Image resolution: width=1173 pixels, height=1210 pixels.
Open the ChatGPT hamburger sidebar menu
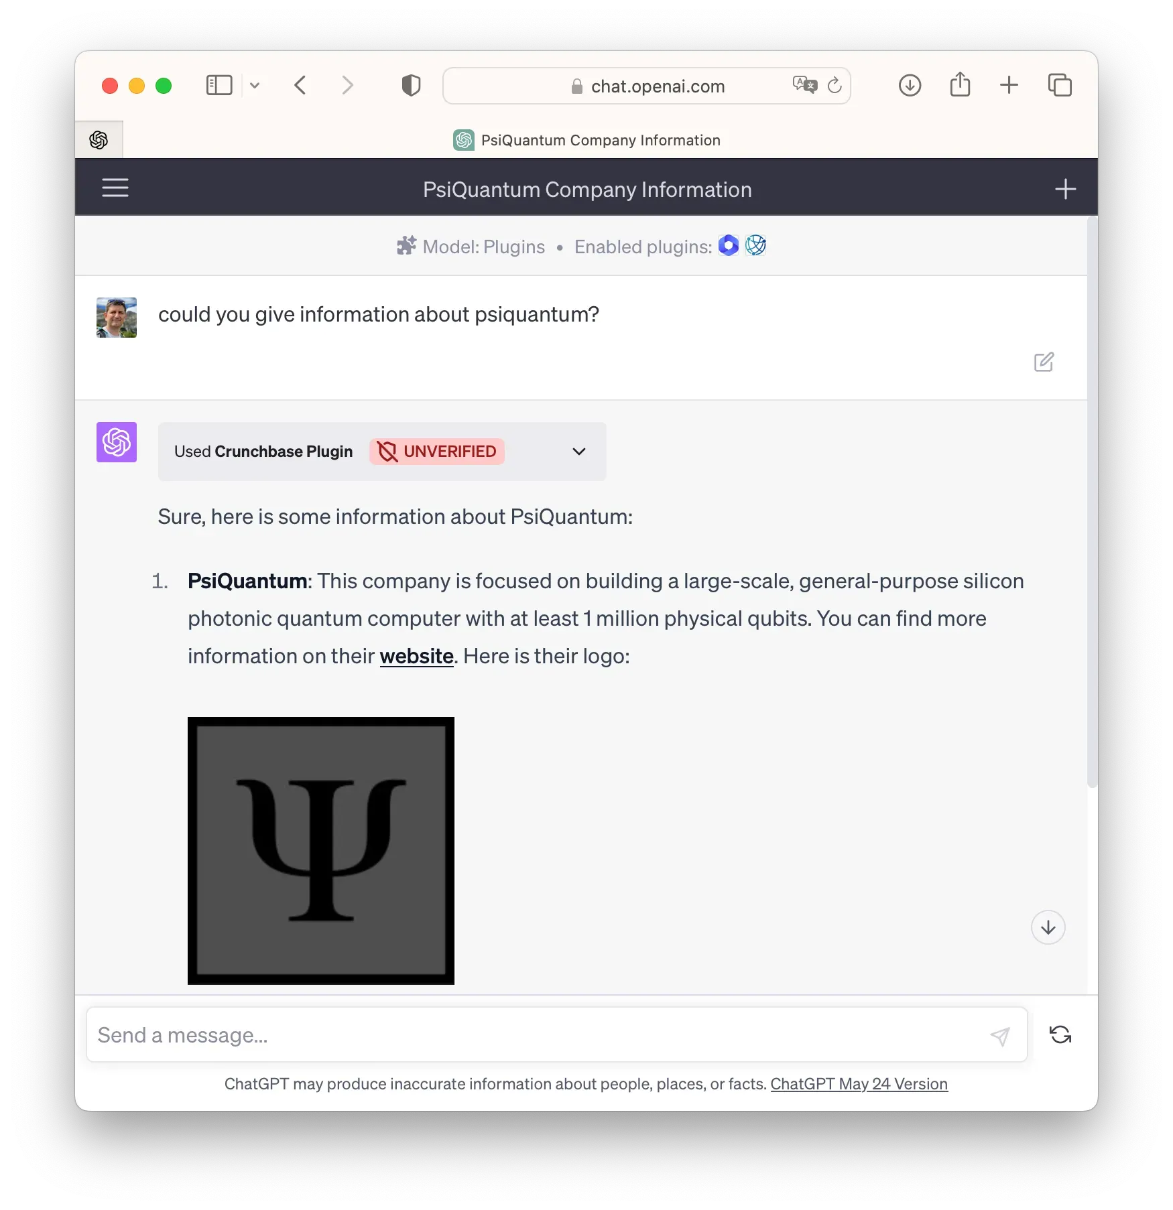click(115, 188)
